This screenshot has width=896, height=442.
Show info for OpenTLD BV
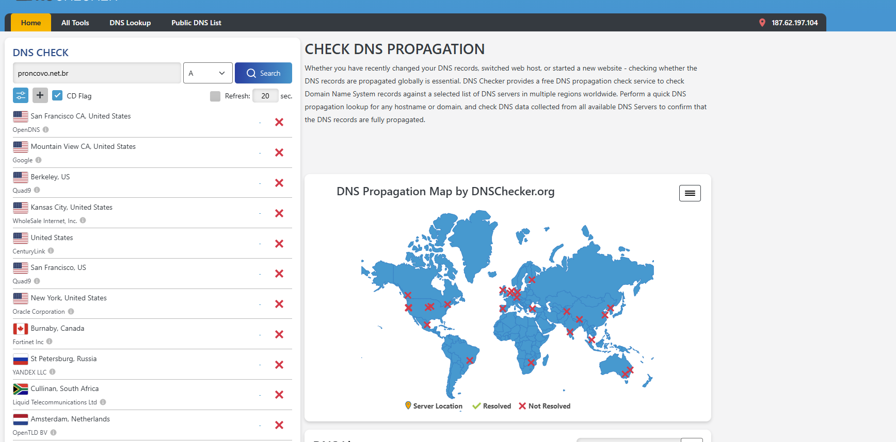[x=54, y=433]
